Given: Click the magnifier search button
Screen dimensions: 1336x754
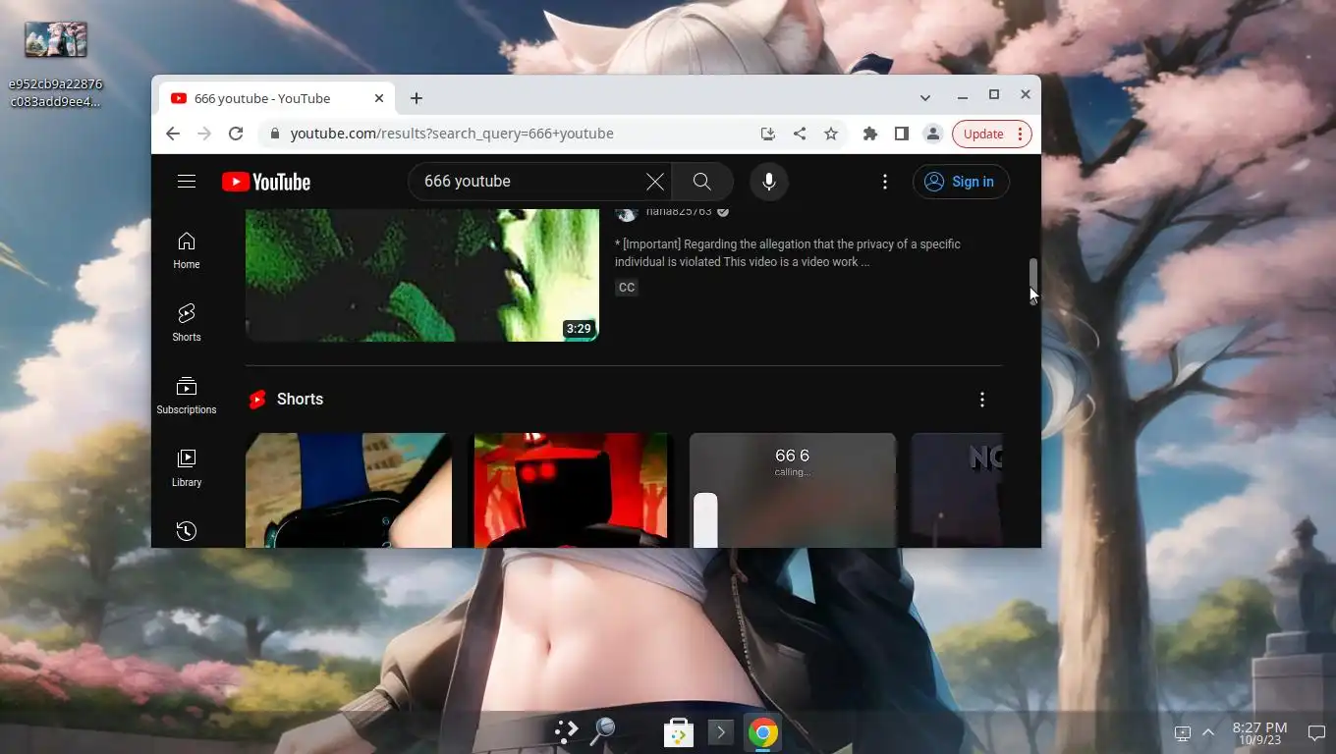Looking at the screenshot, I should (701, 182).
